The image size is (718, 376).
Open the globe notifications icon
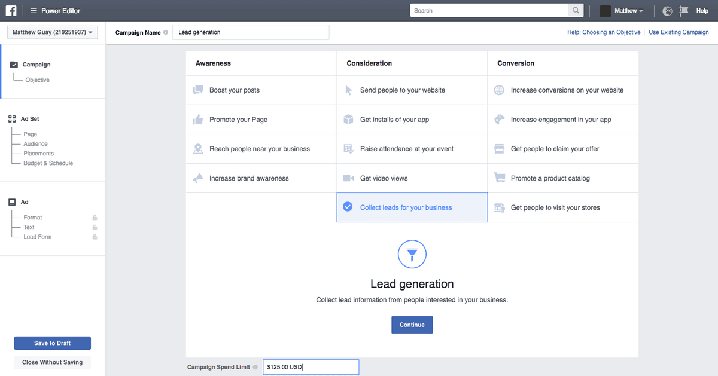click(668, 11)
